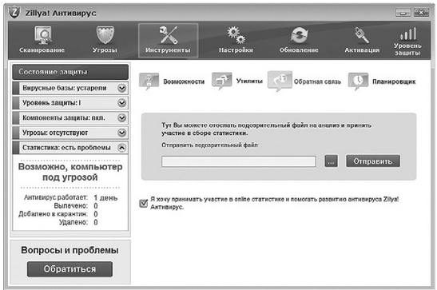Viewport: 437px width, 290px height.
Task: Click the Возможно, компьютер под угрозой warning text
Action: point(70,172)
